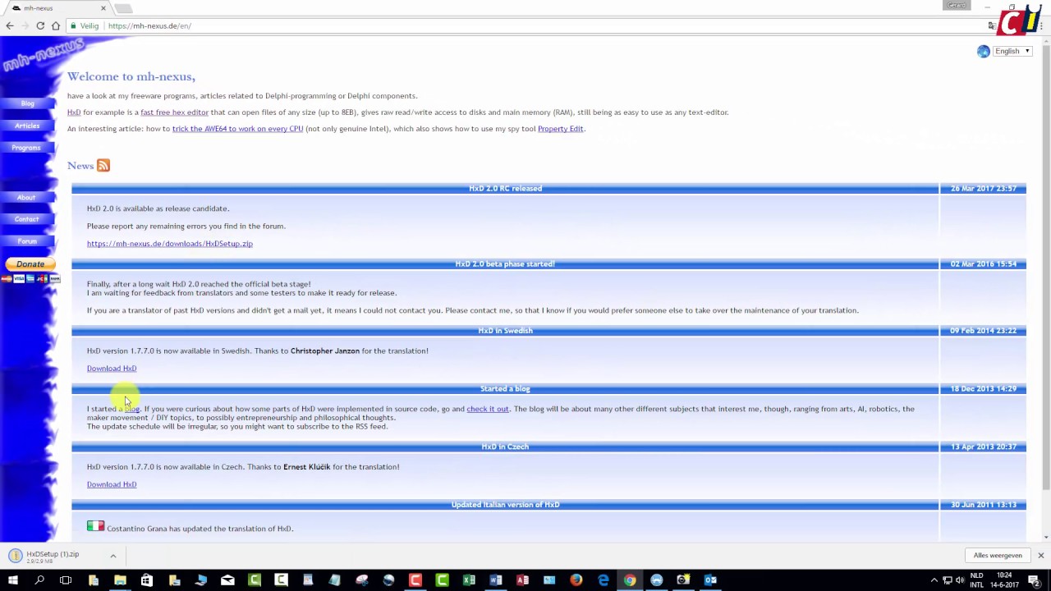Viewport: 1051px width, 591px height.
Task: Open the Blog sidebar menu item
Action: pos(28,103)
